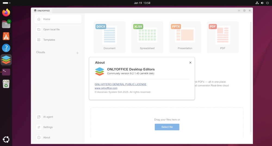This screenshot has height=146, width=272.
Task: Show Applications with Ubuntu logo
Action: tap(6, 139)
